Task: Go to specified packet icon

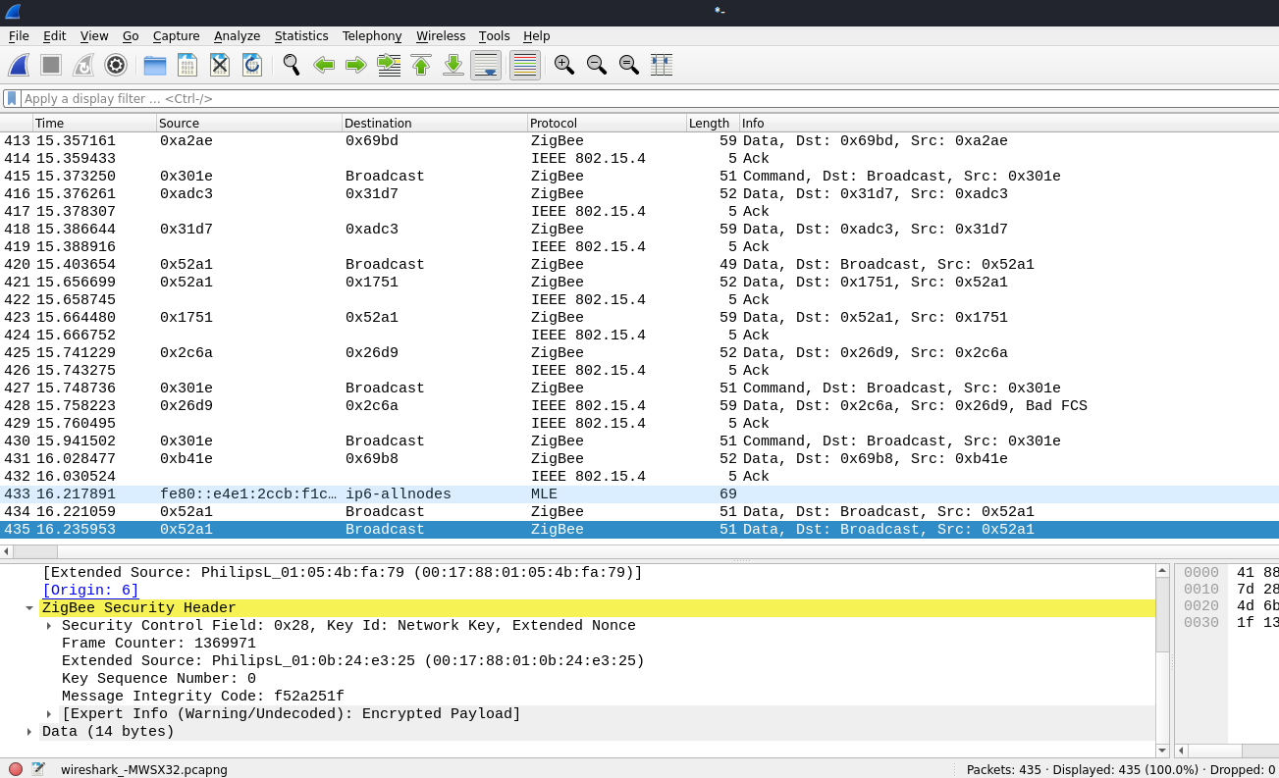Action: 389,65
